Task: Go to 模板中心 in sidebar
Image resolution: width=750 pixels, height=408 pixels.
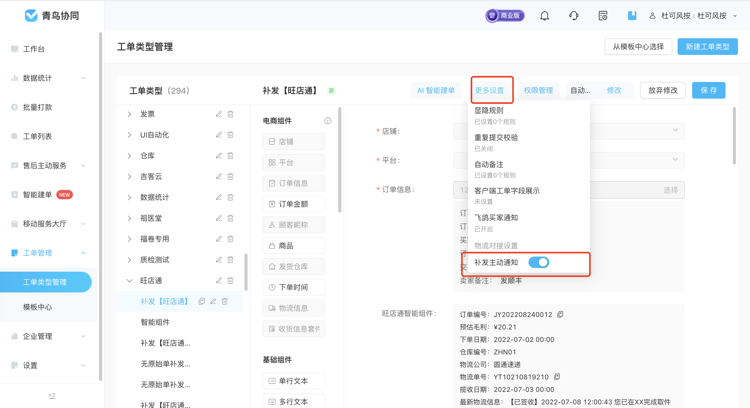Action: tap(38, 307)
